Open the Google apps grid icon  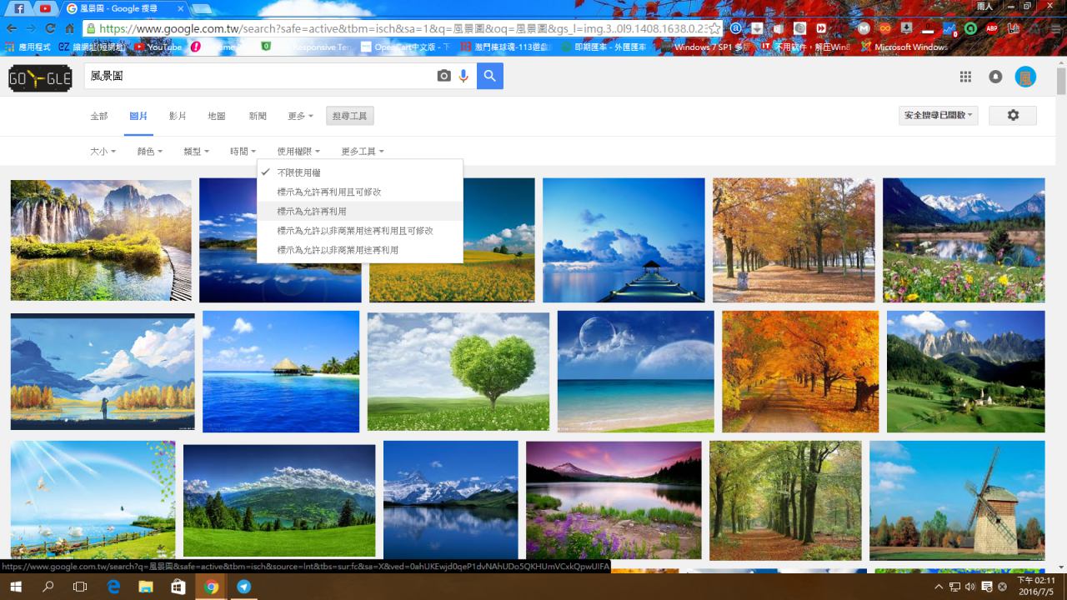pos(965,77)
